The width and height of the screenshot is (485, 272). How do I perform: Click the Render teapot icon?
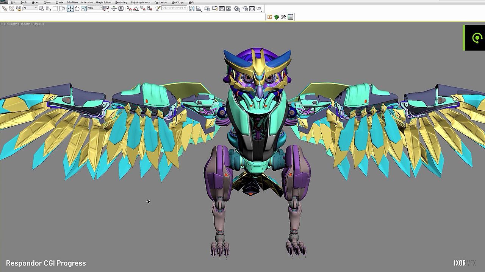[x=259, y=8]
